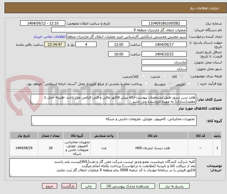Click the ایجاد کننده درخواست field
The image size is (227, 194).
[x=127, y=37]
